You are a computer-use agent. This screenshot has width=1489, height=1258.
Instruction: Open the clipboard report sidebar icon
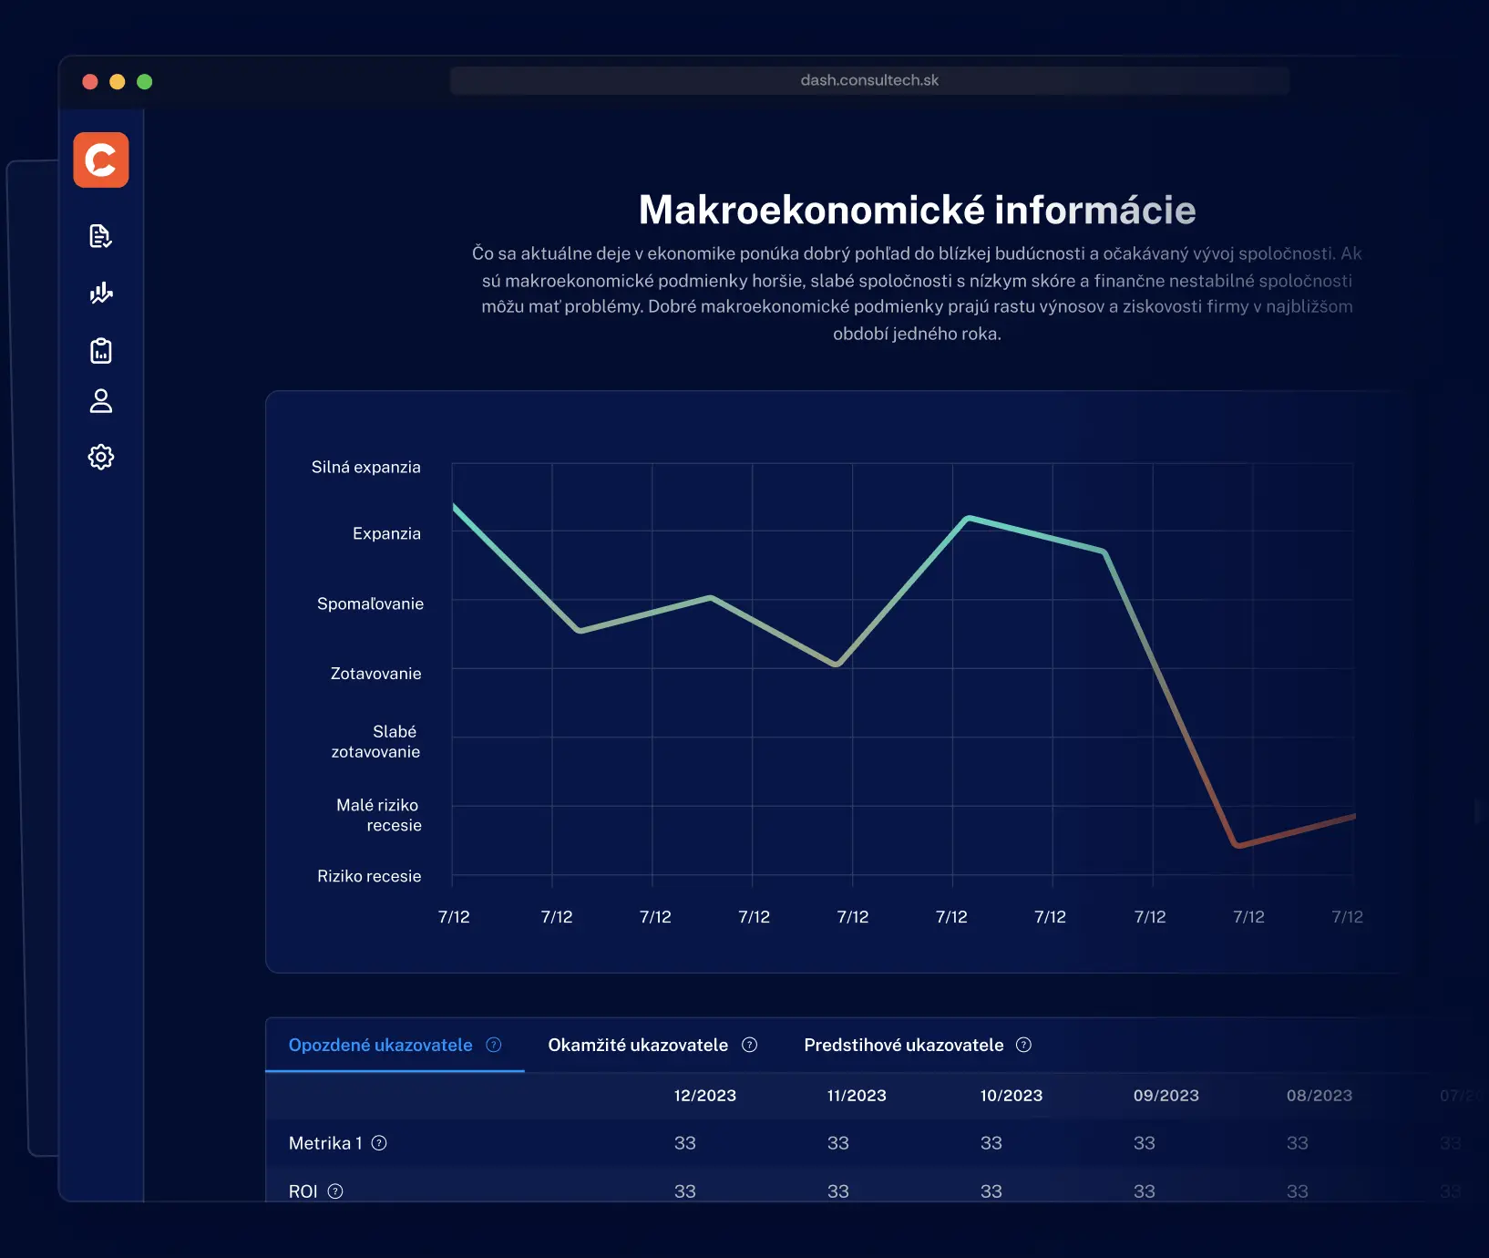click(101, 351)
